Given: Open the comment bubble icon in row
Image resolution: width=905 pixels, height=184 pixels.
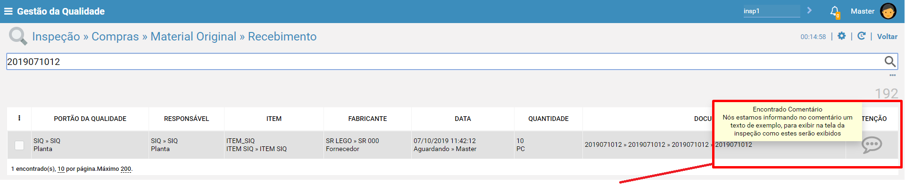Looking at the screenshot, I should point(872,144).
